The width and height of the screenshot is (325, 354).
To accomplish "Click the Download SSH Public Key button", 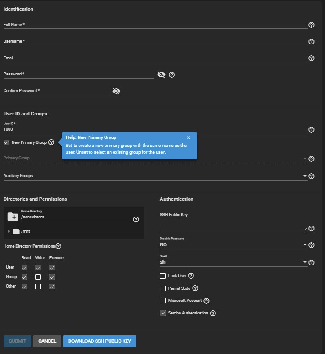I will pos(99,341).
